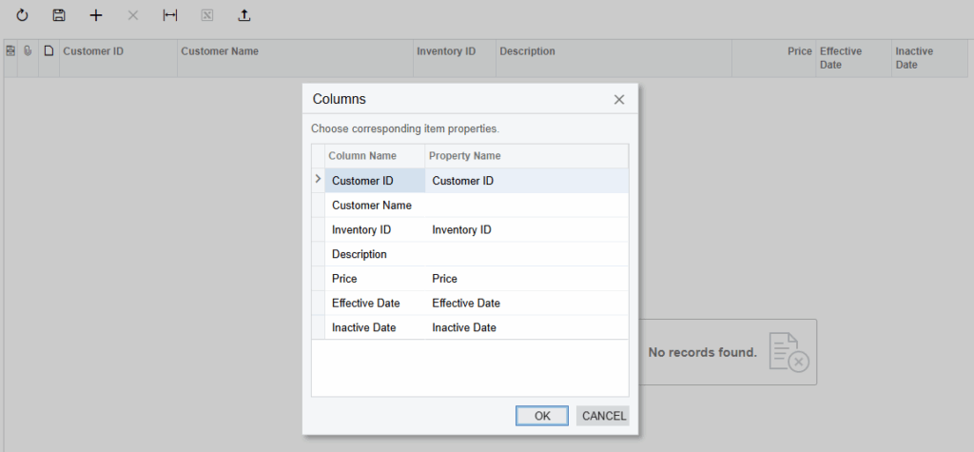Click Inactive Date property cell

tap(525, 328)
